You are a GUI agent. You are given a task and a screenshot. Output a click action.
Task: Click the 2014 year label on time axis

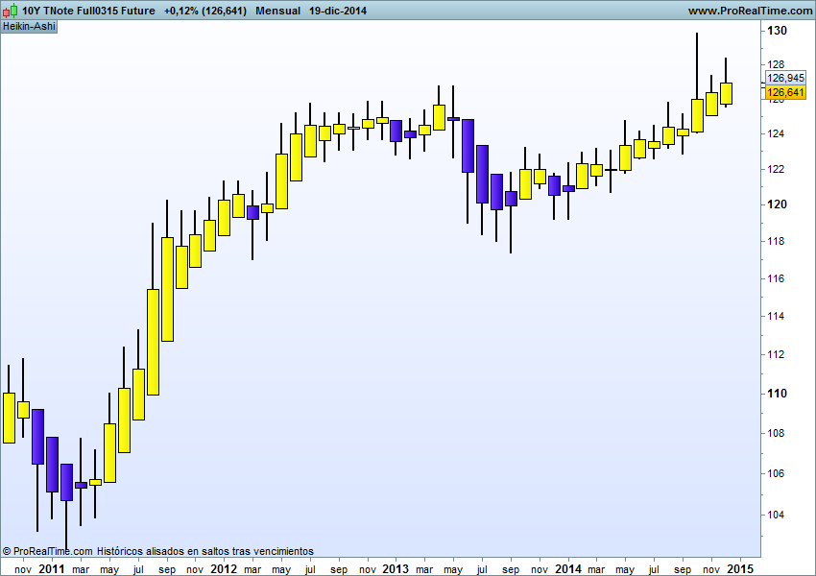(x=567, y=568)
